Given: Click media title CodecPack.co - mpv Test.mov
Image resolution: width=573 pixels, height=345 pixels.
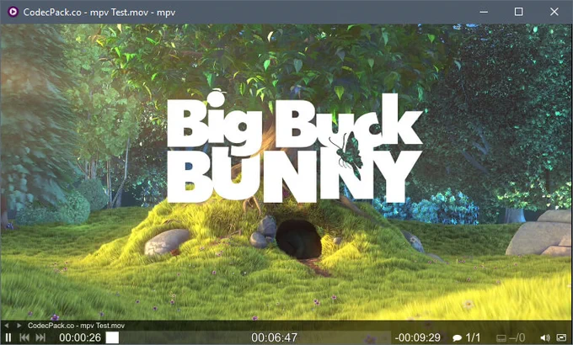Looking at the screenshot, I should pyautogui.click(x=77, y=326).
